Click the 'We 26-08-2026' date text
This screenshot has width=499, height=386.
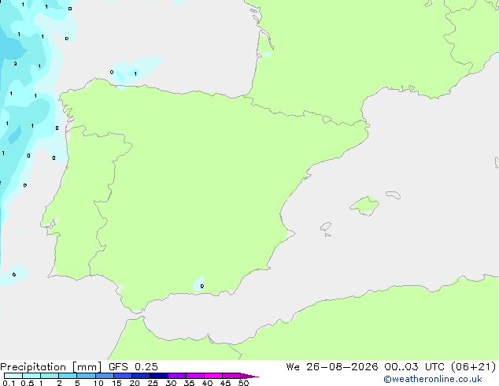coord(332,367)
